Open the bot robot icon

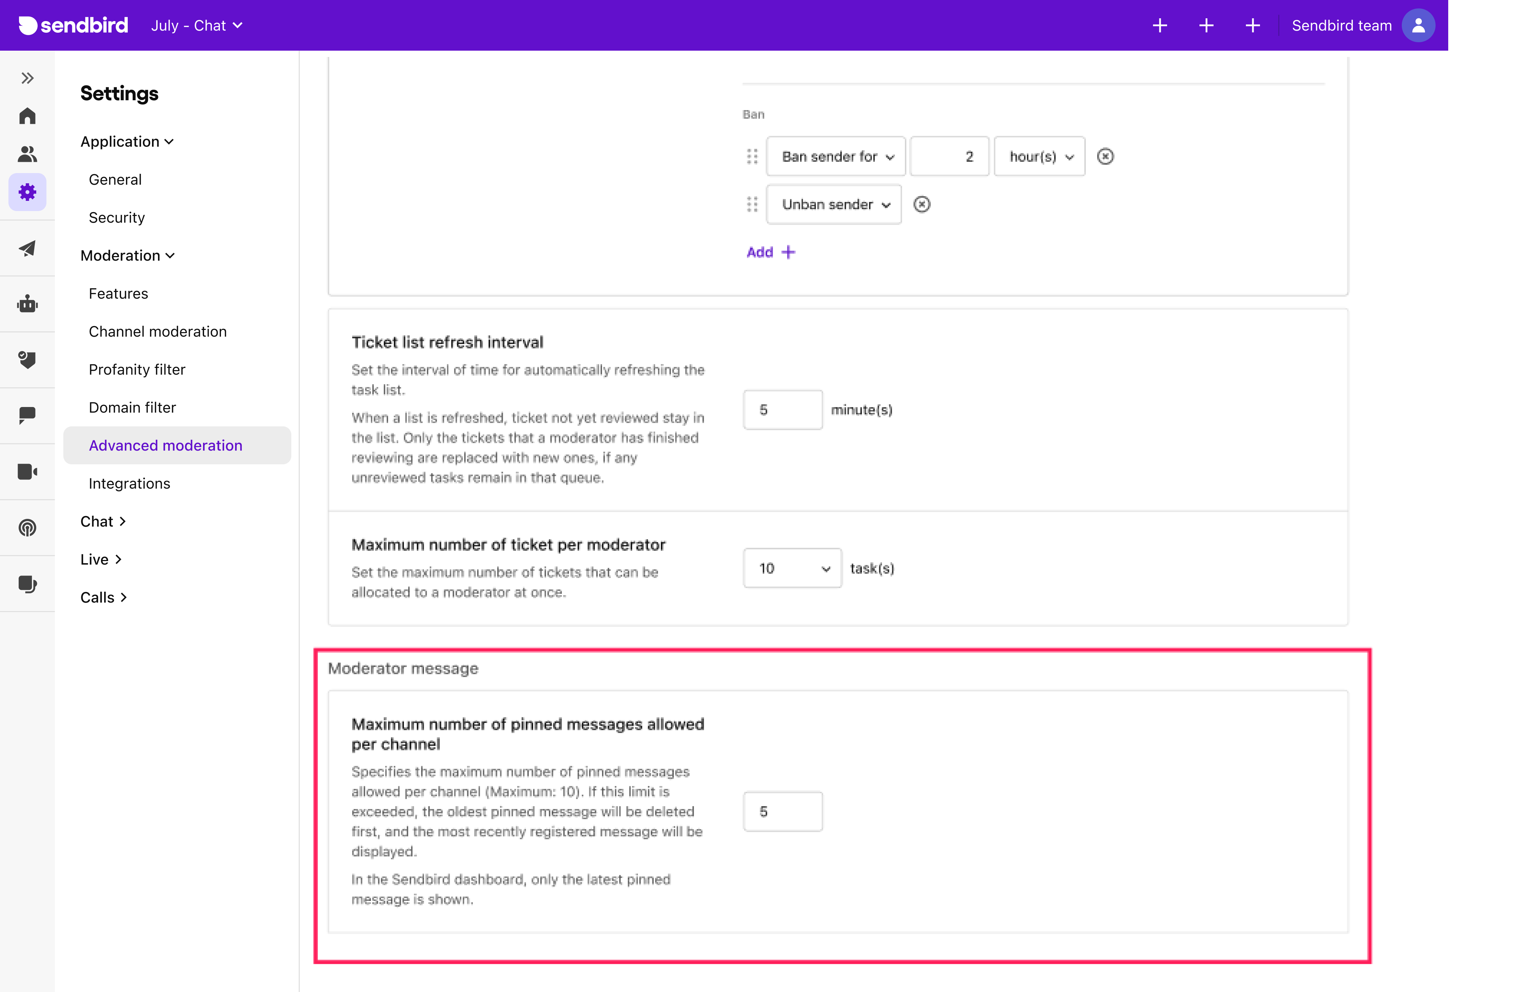click(x=27, y=304)
